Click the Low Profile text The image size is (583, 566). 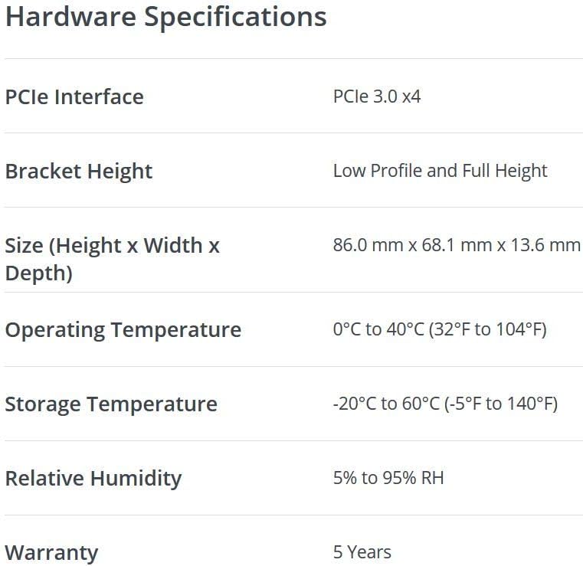tap(377, 171)
